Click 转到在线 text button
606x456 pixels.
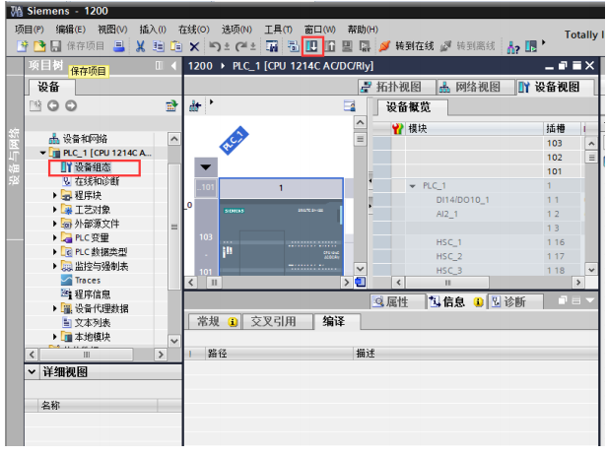(x=414, y=46)
